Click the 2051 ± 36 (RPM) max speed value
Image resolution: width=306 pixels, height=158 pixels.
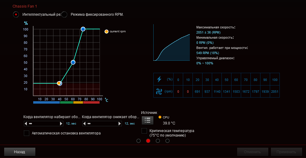click(209, 32)
